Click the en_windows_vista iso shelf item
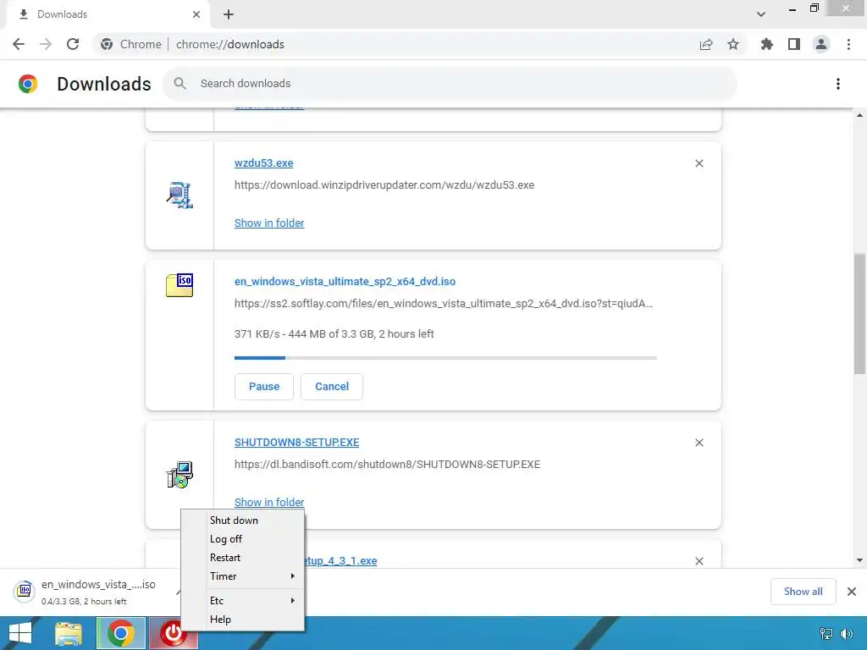The height and width of the screenshot is (650, 867). [91, 592]
